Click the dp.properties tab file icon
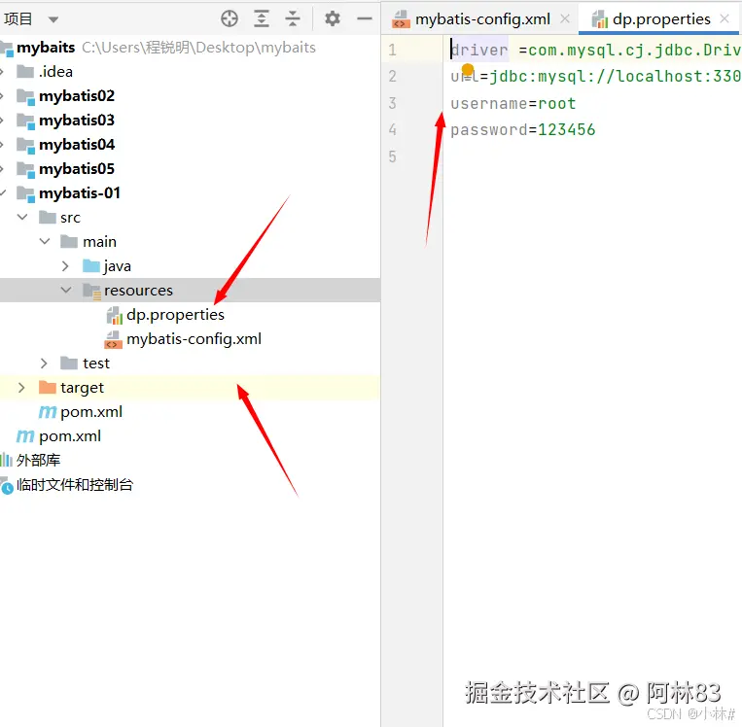The height and width of the screenshot is (727, 742). click(600, 19)
